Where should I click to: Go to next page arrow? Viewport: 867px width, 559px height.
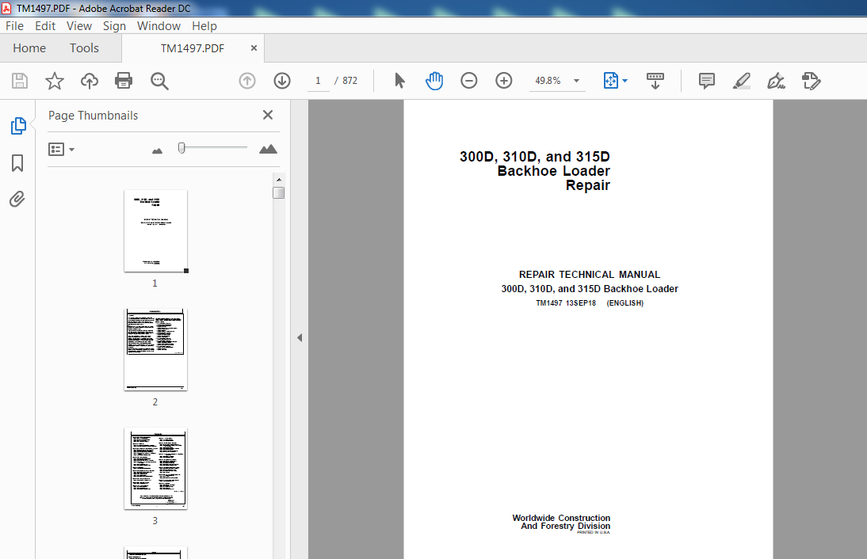pos(282,81)
